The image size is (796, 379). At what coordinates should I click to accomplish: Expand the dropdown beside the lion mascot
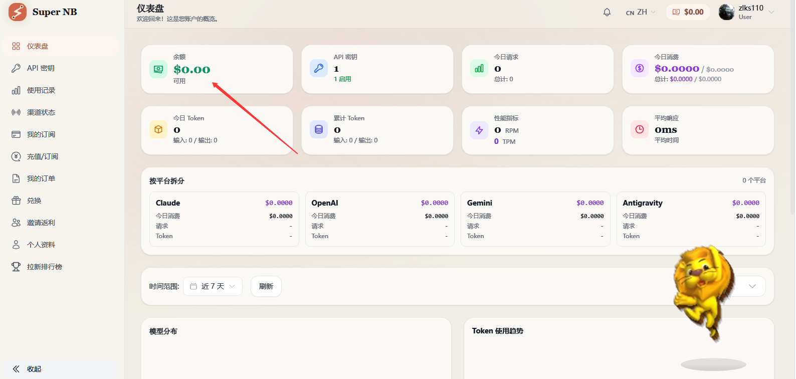pyautogui.click(x=752, y=286)
